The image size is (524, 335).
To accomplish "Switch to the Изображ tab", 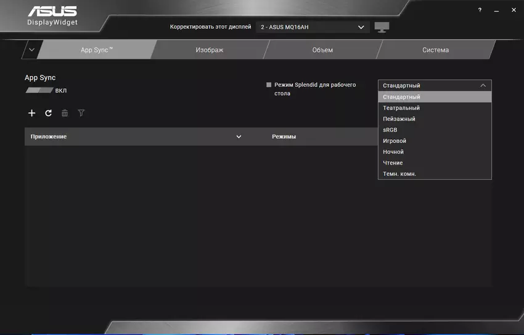I will (209, 50).
